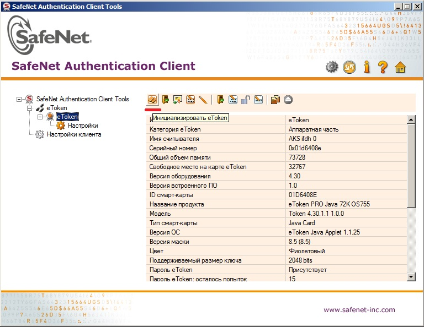Click the Тип смарт-карты row label
This screenshot has height=327, width=424.
(x=173, y=223)
